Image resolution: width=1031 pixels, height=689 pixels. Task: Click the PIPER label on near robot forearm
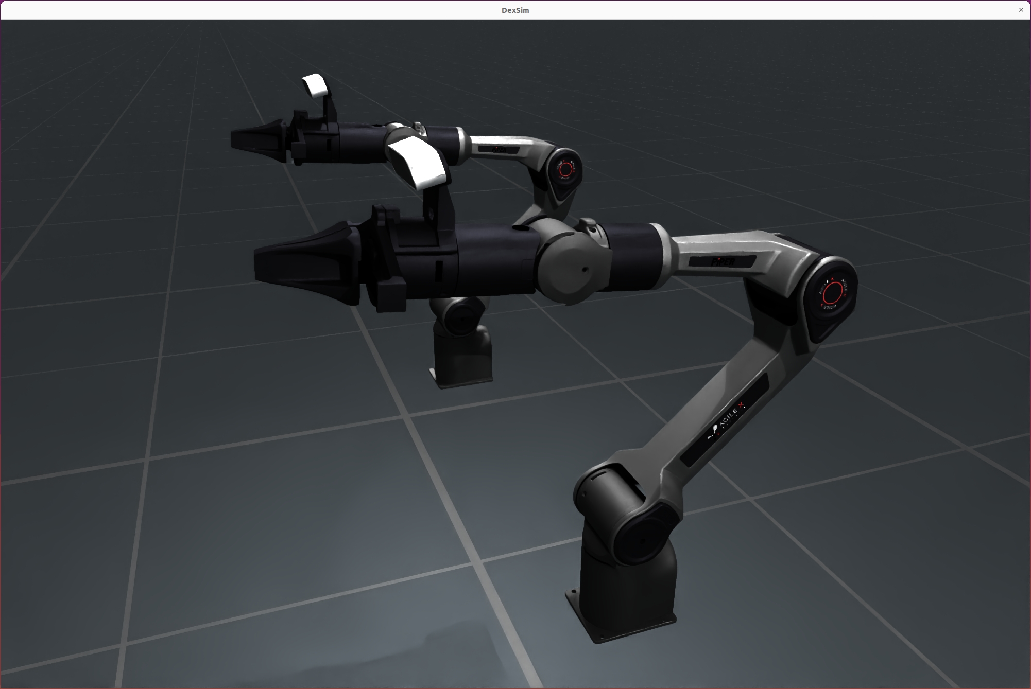tap(723, 261)
